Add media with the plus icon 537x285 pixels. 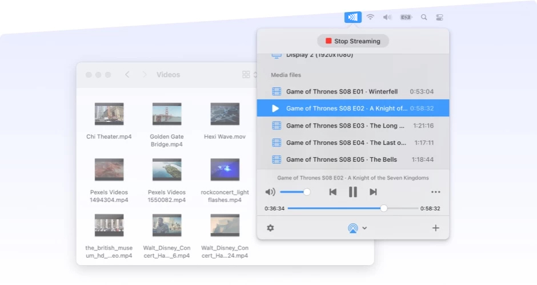pos(435,228)
